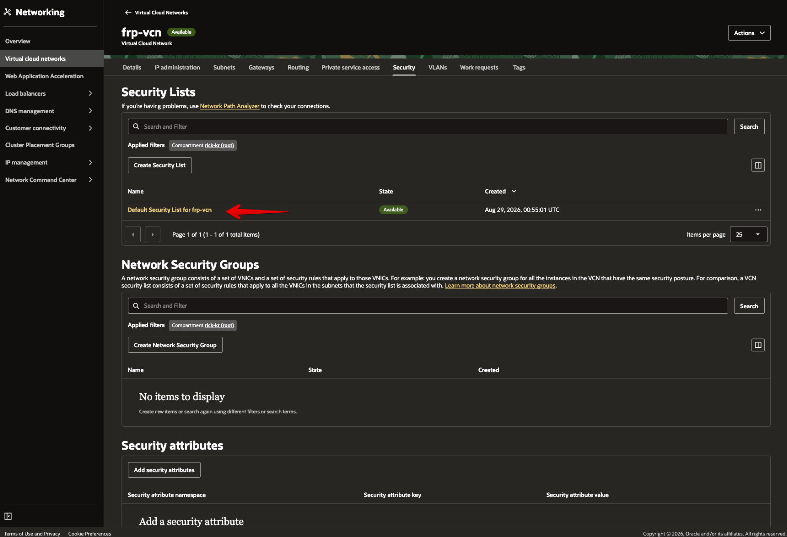Open the Items per page dropdown

pos(748,234)
